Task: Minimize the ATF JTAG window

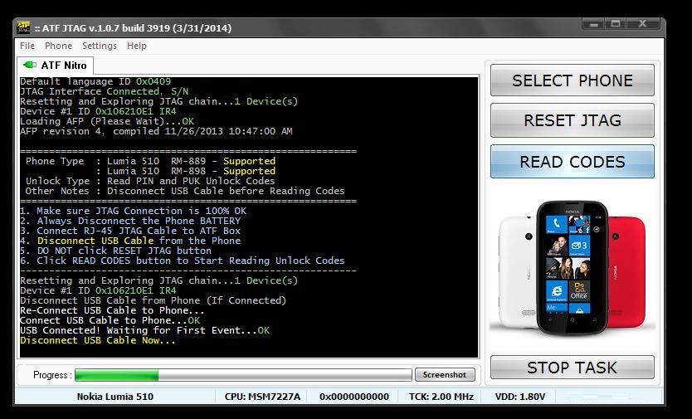Action: [x=593, y=24]
